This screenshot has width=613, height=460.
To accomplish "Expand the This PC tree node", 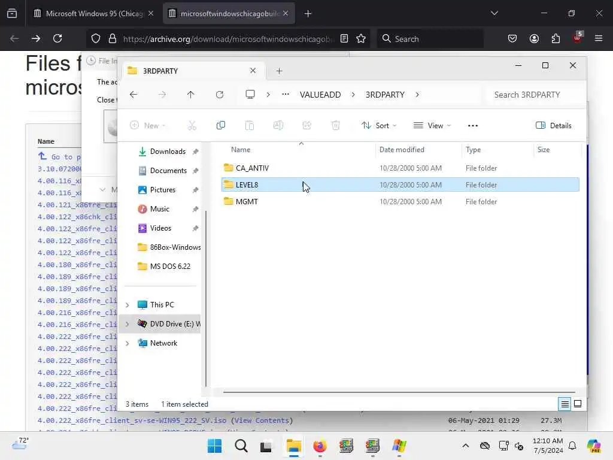I will point(127,305).
